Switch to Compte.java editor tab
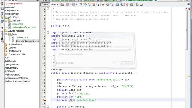 click(110, 1)
